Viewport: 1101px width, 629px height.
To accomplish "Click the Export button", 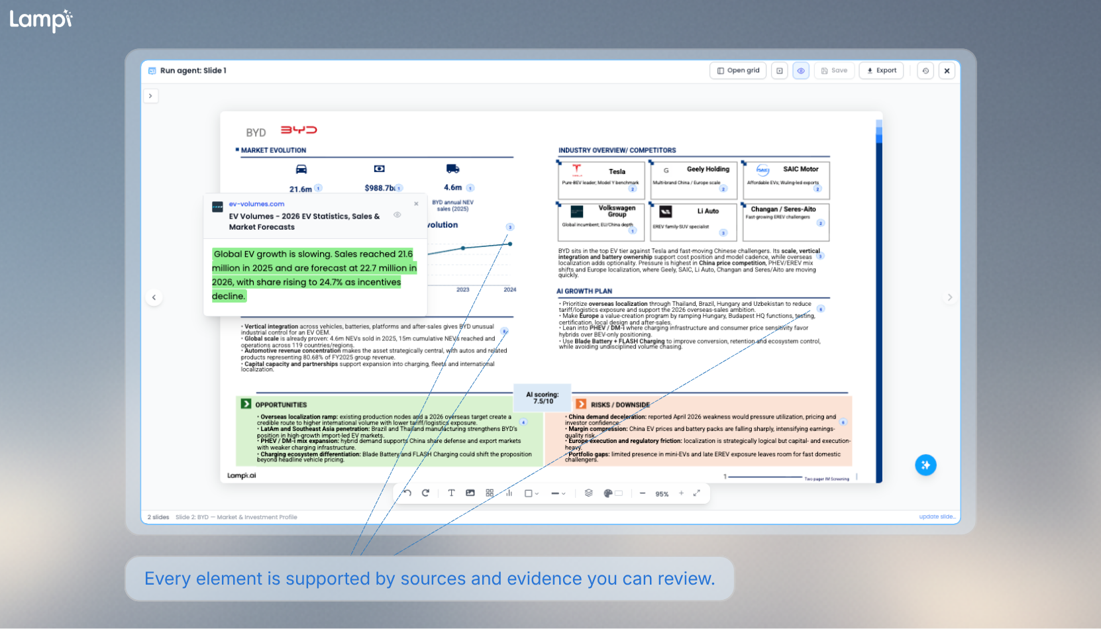I will tap(881, 71).
